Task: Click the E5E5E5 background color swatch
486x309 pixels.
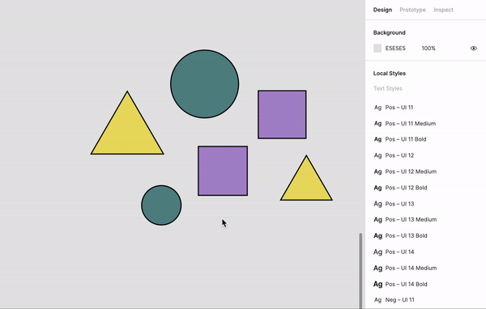Action: (x=377, y=49)
